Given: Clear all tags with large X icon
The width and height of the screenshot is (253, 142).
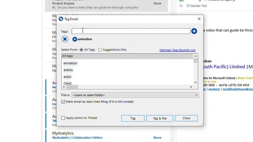Looking at the screenshot, I should pos(65,39).
